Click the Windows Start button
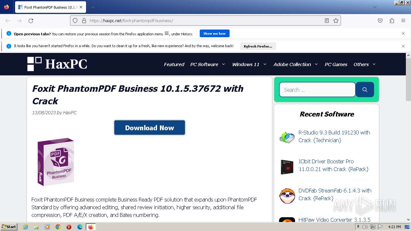This screenshot has width=411, height=231. (9, 227)
